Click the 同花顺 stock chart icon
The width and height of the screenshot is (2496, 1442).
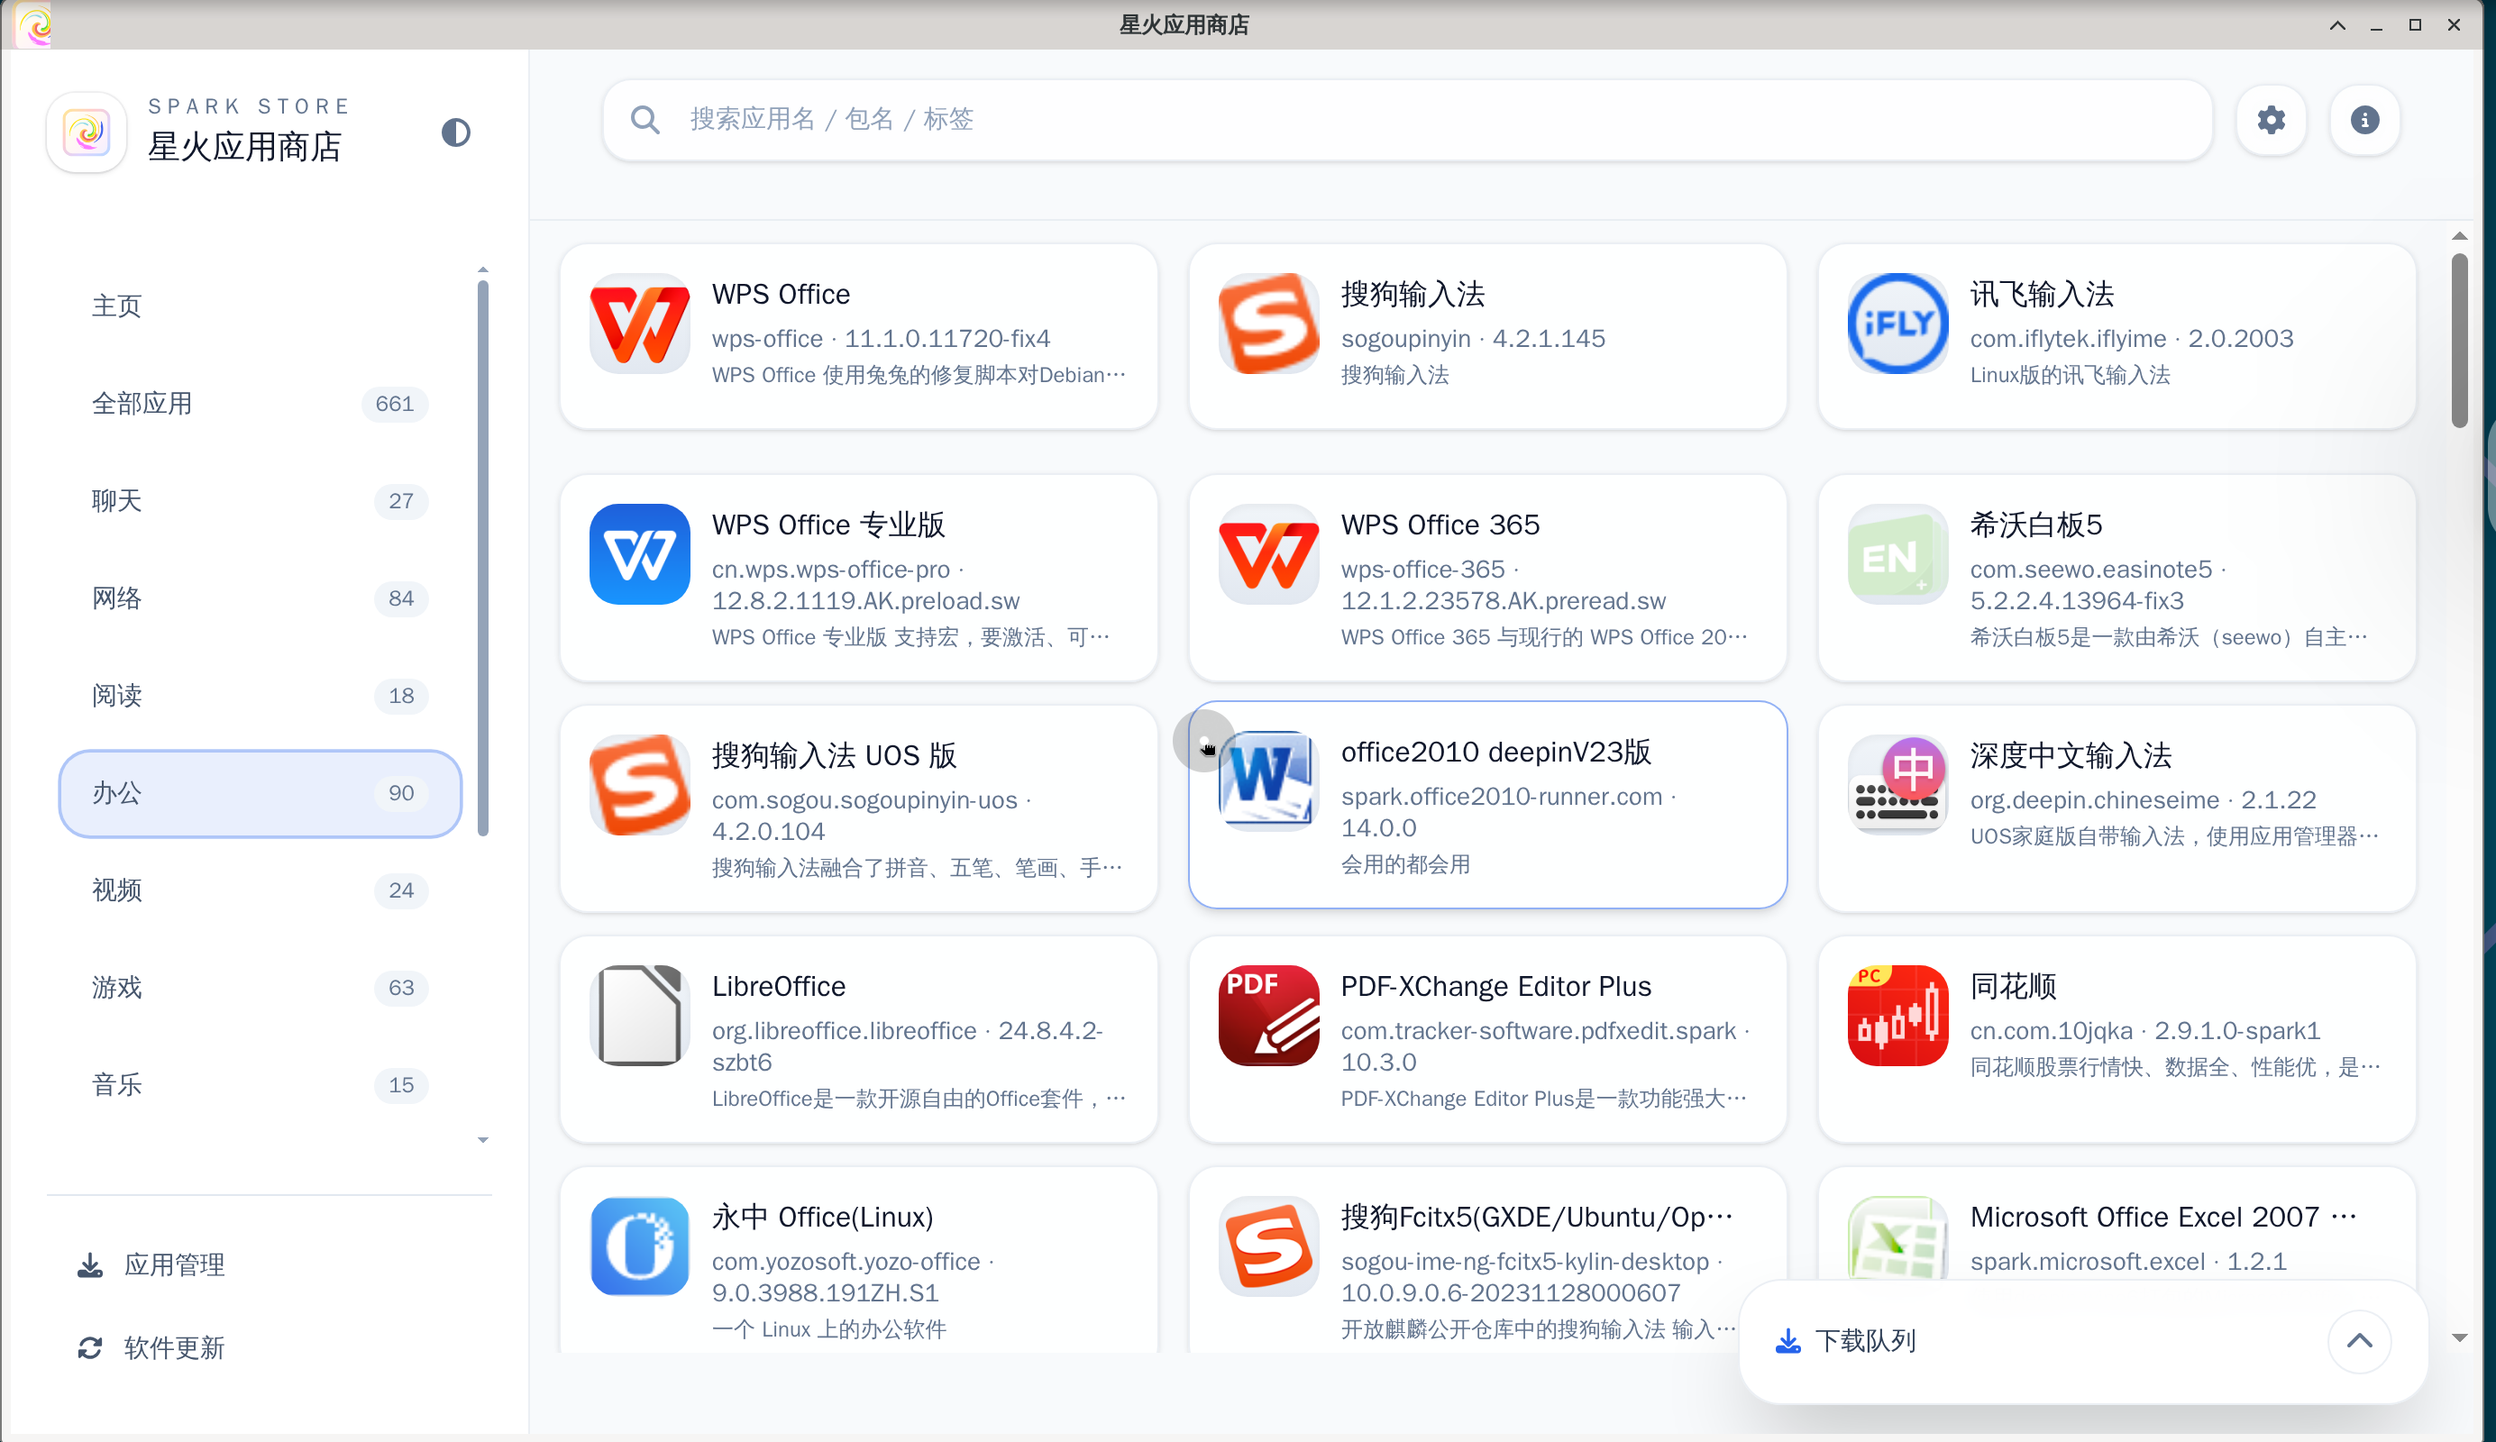point(1897,1015)
